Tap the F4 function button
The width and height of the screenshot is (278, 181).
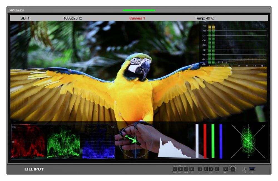(217, 169)
